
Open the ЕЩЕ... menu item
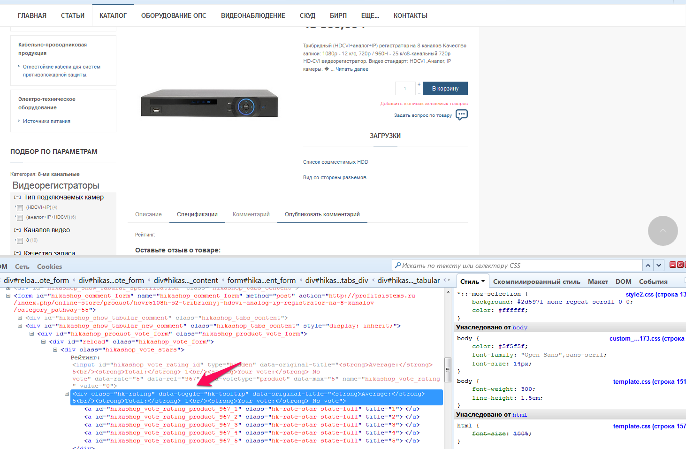click(370, 15)
